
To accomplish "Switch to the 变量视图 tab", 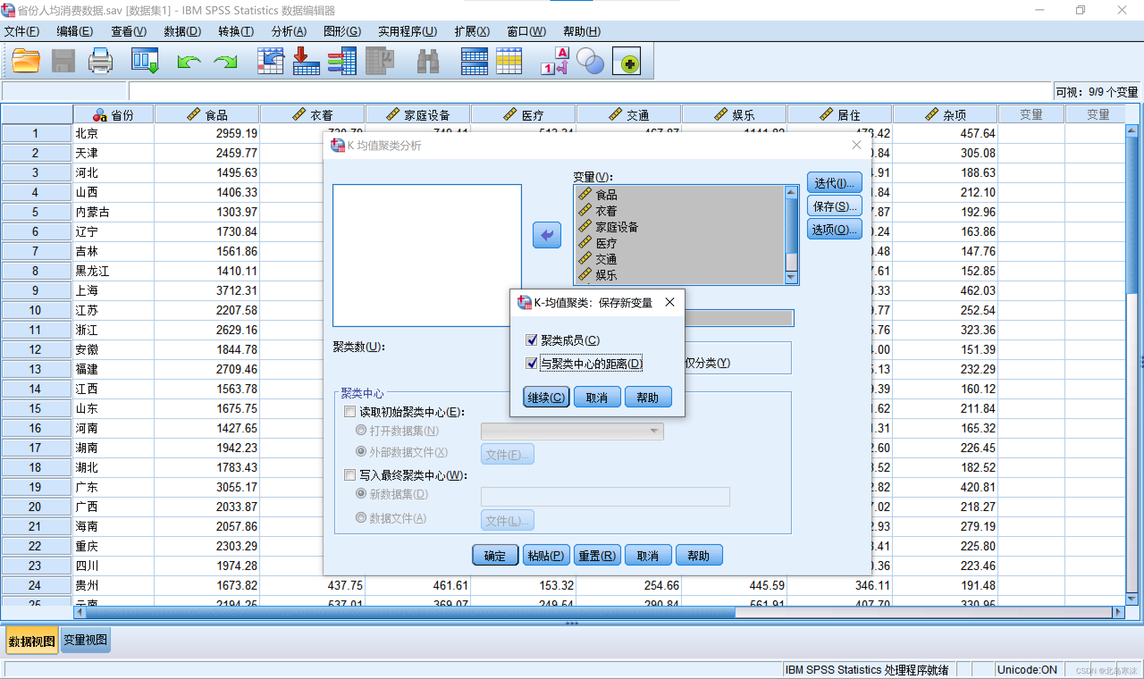I will [x=85, y=640].
